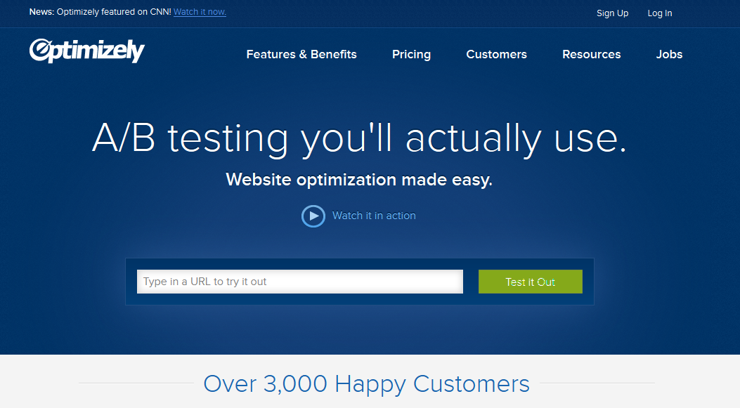Click the 'Website optimization made easy.' subheading

pyautogui.click(x=359, y=180)
